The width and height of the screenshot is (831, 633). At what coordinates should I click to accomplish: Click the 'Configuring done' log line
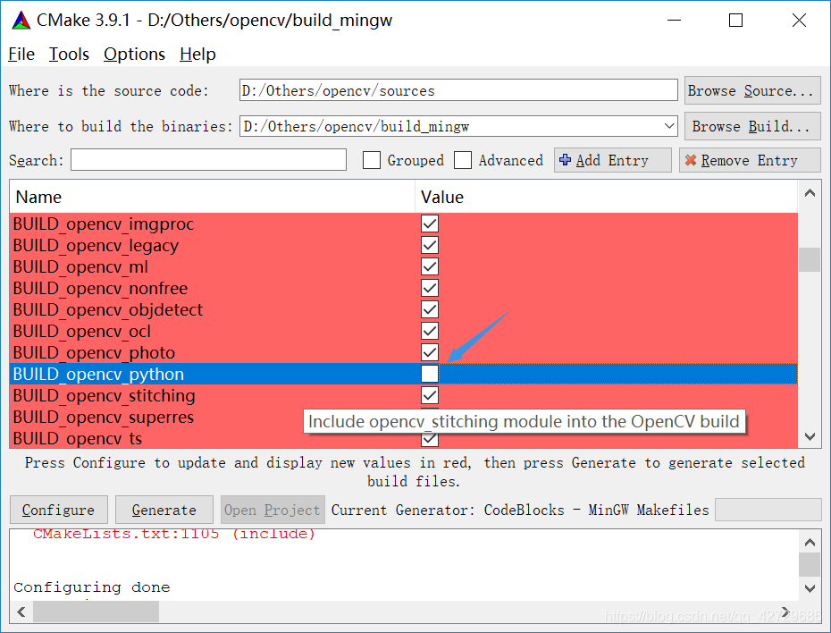92,587
